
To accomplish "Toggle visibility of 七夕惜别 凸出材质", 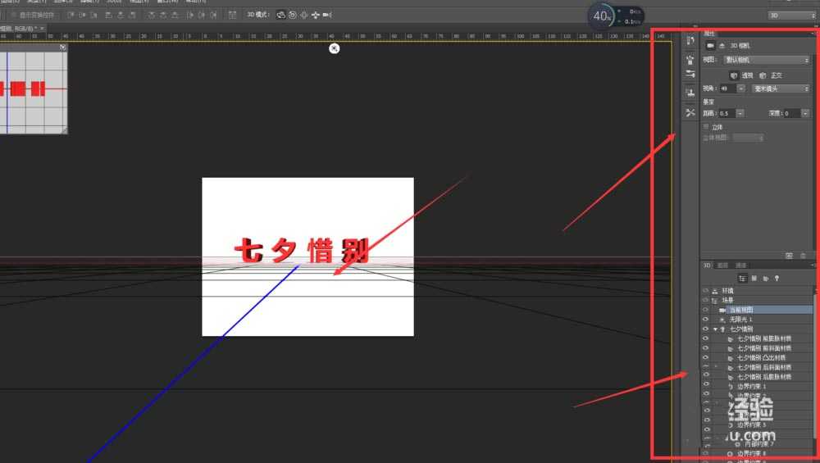I will 705,358.
